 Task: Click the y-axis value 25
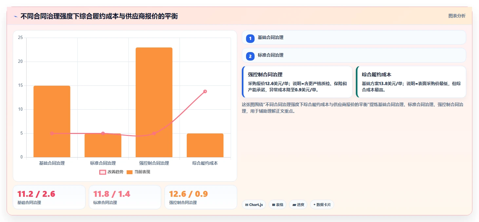click(20, 38)
